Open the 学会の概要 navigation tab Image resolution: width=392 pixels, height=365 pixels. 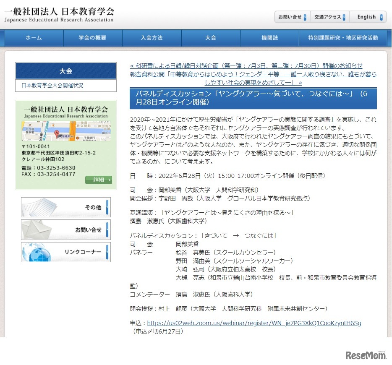pyautogui.click(x=92, y=38)
